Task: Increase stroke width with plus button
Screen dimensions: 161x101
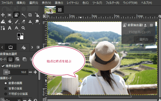Action: pyautogui.click(x=30, y=100)
